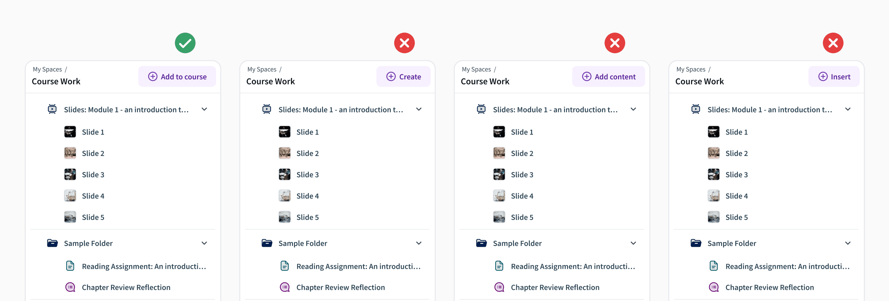This screenshot has height=301, width=889.
Task: Collapse the Slides: Module 1 section in Insert panel
Action: pos(848,109)
